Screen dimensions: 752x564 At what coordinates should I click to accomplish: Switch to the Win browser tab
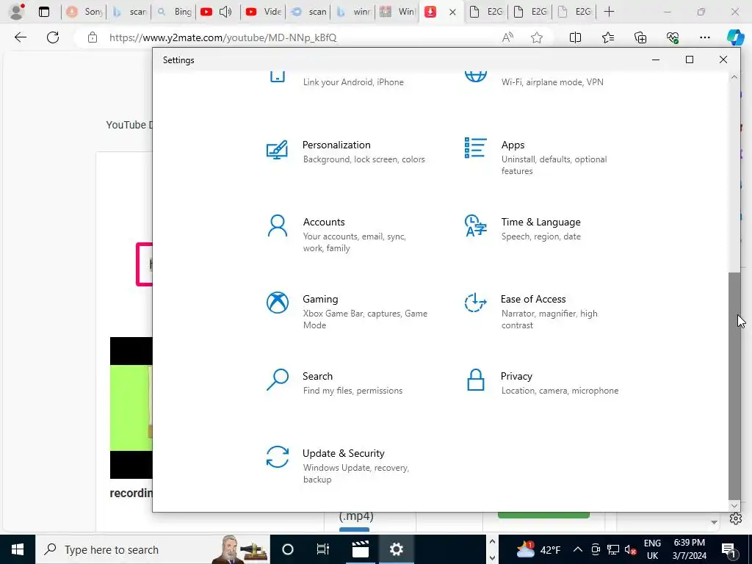pos(397,12)
